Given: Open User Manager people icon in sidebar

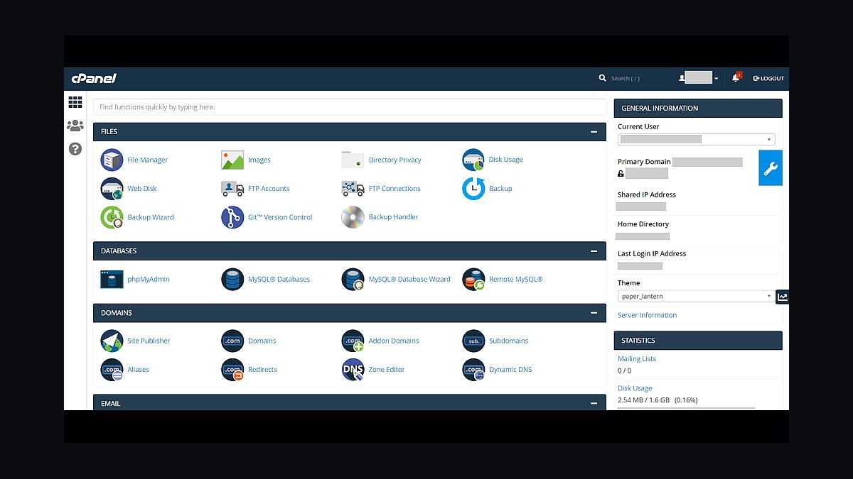Looking at the screenshot, I should coord(75,126).
